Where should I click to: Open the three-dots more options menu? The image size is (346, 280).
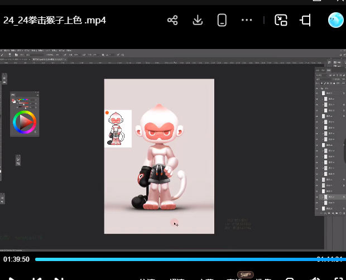tap(247, 21)
